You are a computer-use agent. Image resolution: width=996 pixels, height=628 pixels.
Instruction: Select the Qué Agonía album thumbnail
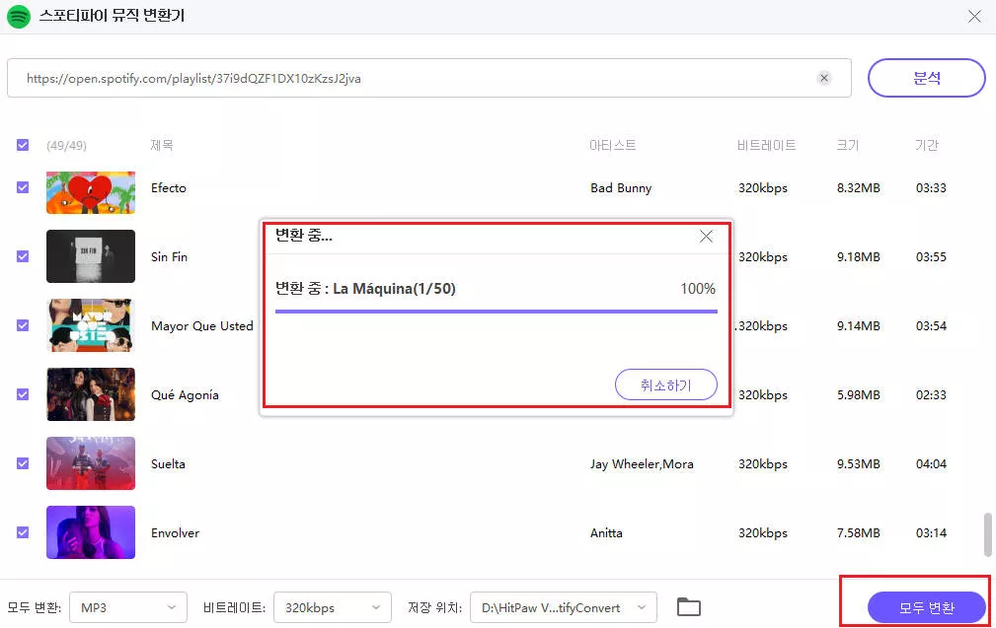click(x=91, y=394)
